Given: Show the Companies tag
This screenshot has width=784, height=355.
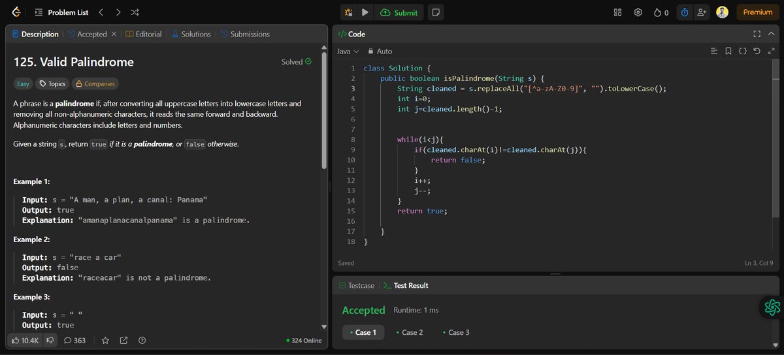Looking at the screenshot, I should [95, 84].
